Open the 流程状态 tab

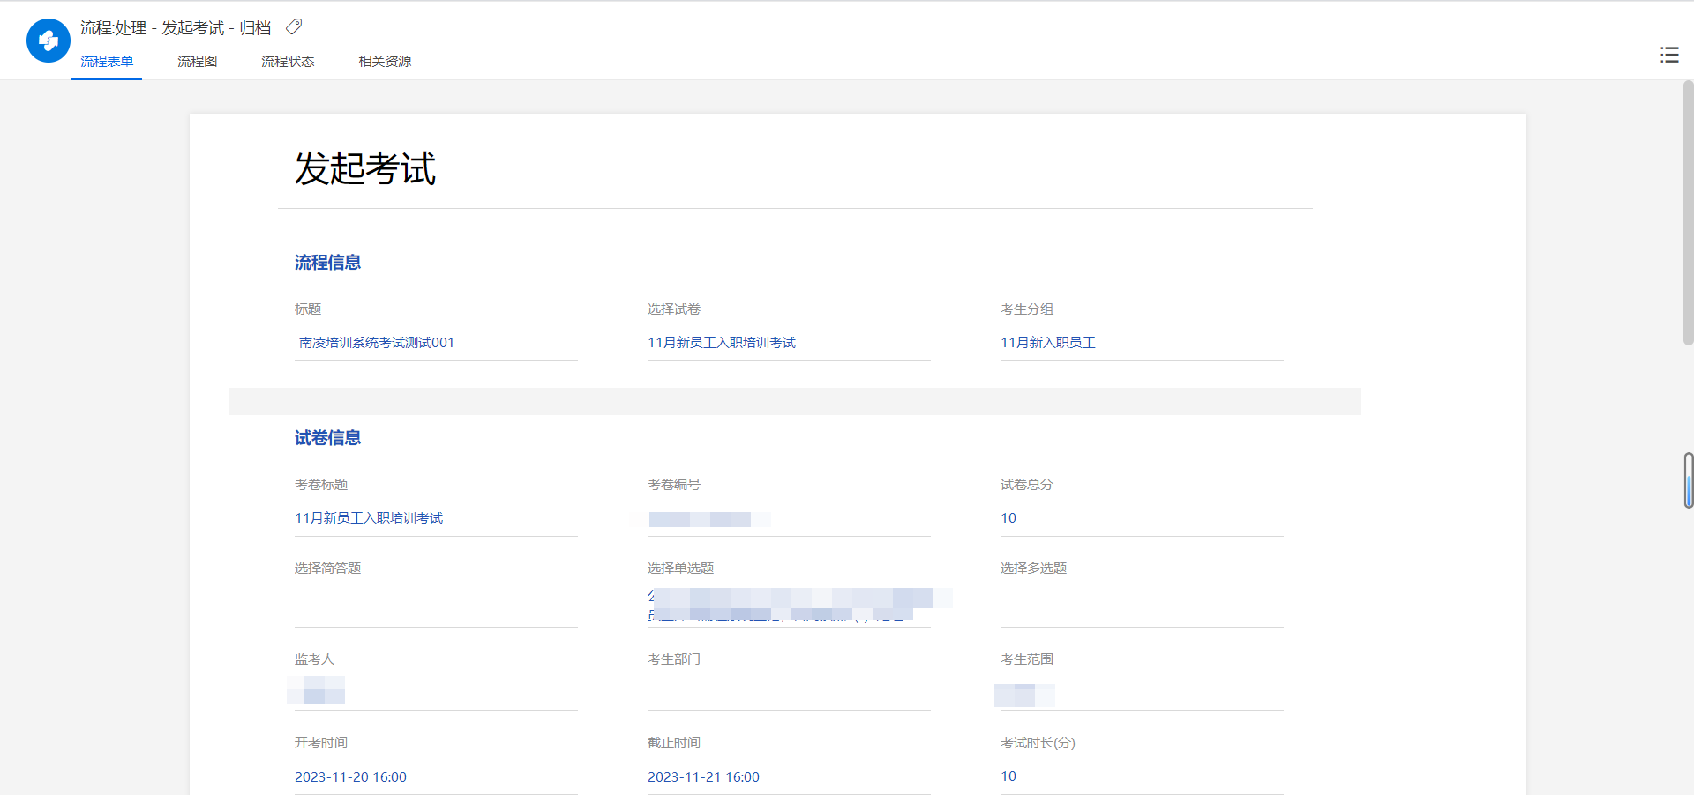click(288, 61)
